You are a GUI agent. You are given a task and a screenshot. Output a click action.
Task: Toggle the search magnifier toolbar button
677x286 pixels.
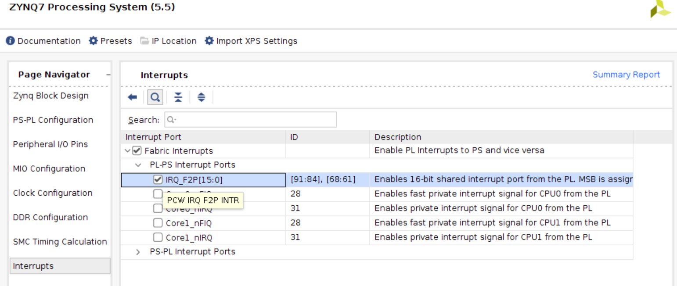click(x=155, y=97)
